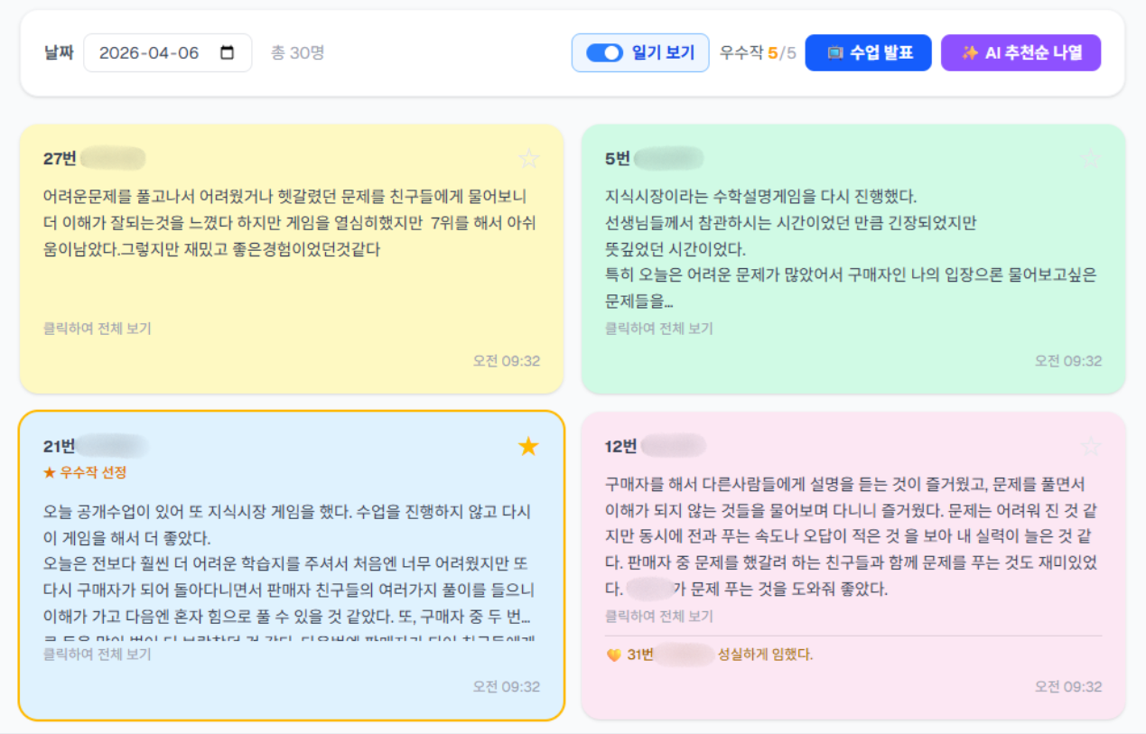The image size is (1146, 734).
Task: Click diary text beginning 지식시장이라는 수학설명게임을
Action: pos(851,248)
